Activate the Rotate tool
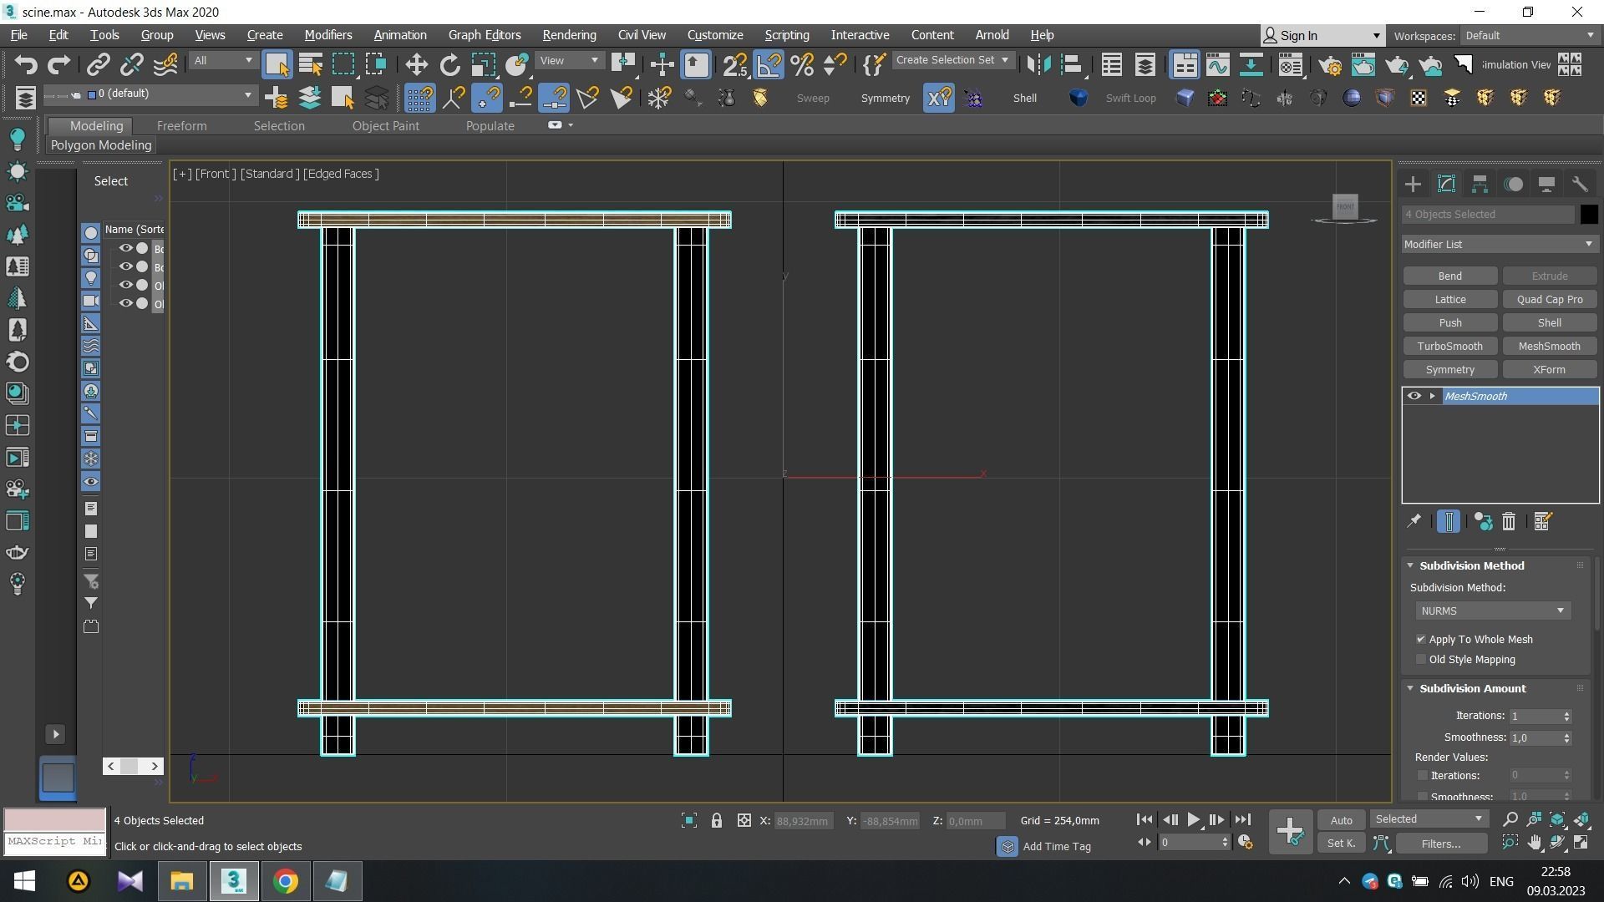The height and width of the screenshot is (902, 1604). 449,64
